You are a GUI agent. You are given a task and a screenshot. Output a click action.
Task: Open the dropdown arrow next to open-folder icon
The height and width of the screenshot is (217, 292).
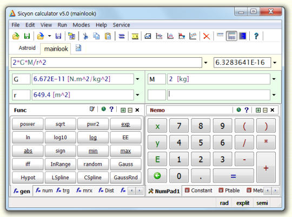pyautogui.click(x=49, y=36)
